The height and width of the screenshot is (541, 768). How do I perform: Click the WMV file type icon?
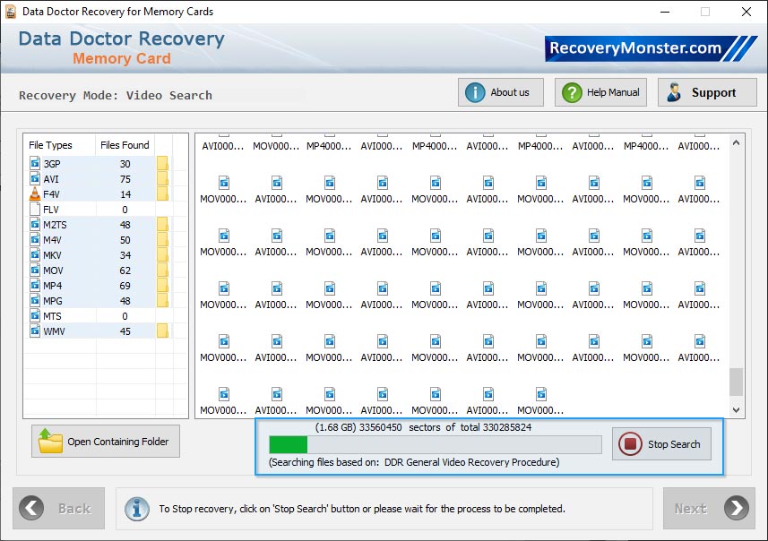pyautogui.click(x=33, y=331)
